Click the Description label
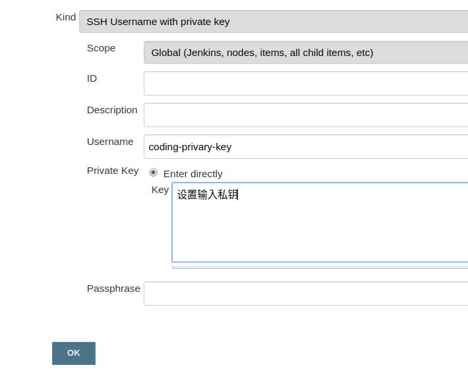This screenshot has width=468, height=390. (112, 110)
